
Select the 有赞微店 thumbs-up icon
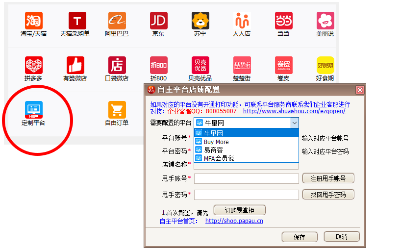pos(75,65)
